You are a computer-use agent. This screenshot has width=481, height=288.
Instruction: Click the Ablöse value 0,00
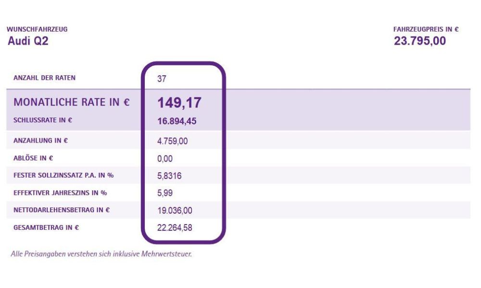tap(165, 159)
